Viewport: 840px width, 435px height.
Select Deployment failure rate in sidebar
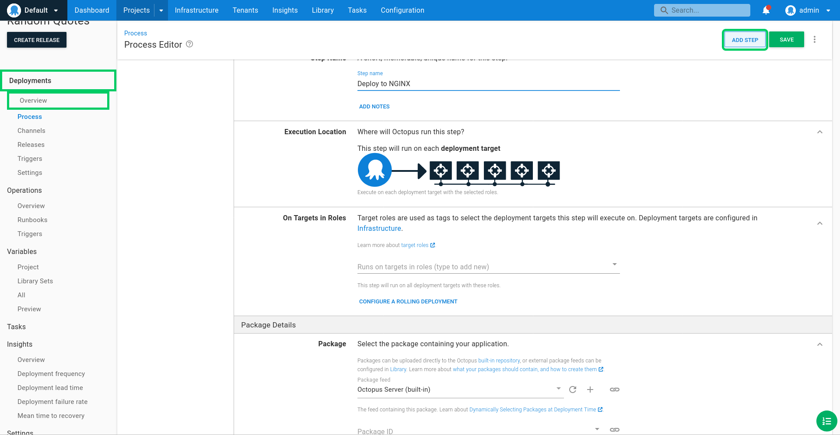52,402
